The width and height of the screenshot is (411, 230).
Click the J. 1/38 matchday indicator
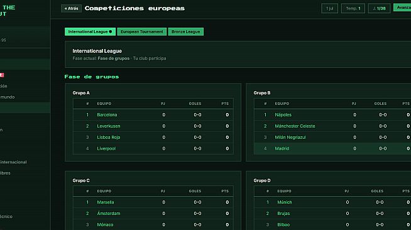379,8
